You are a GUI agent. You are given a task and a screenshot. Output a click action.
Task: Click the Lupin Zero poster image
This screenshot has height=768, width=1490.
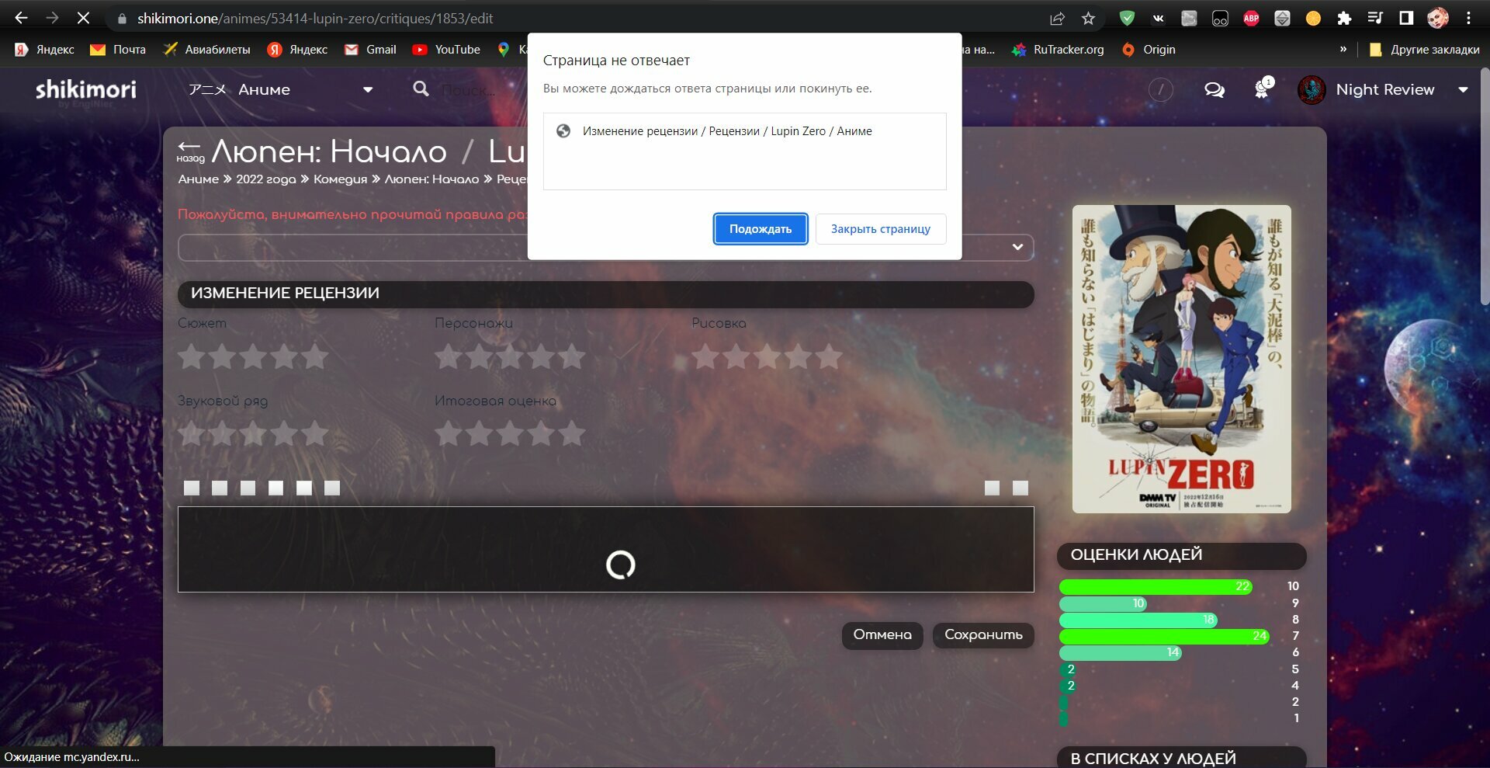coord(1181,359)
